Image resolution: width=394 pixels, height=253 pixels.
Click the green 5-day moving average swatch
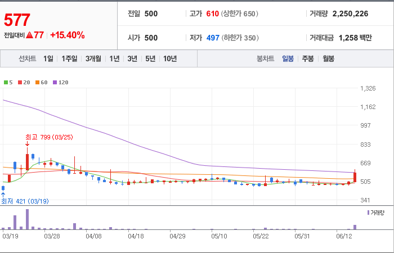6,82
